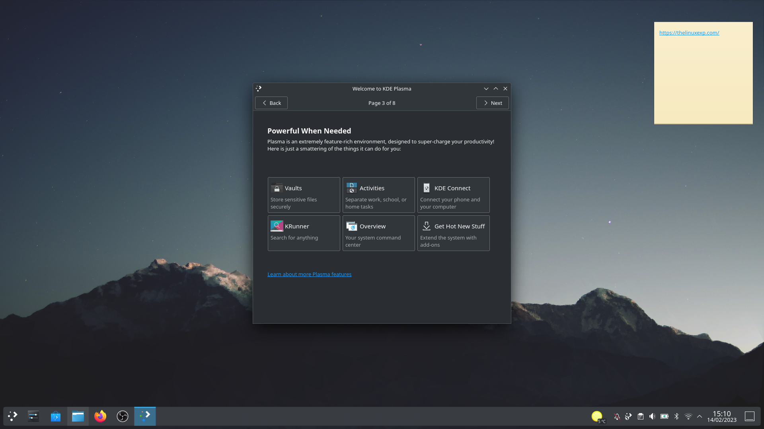
Task: Open the battery and power tray icon
Action: click(x=664, y=416)
